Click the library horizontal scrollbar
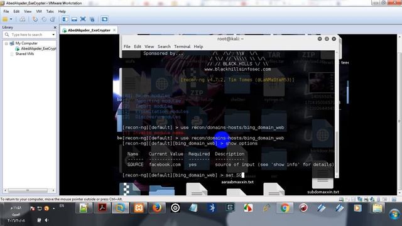Image resolution: width=402 pixels, height=226 pixels. click(x=28, y=190)
